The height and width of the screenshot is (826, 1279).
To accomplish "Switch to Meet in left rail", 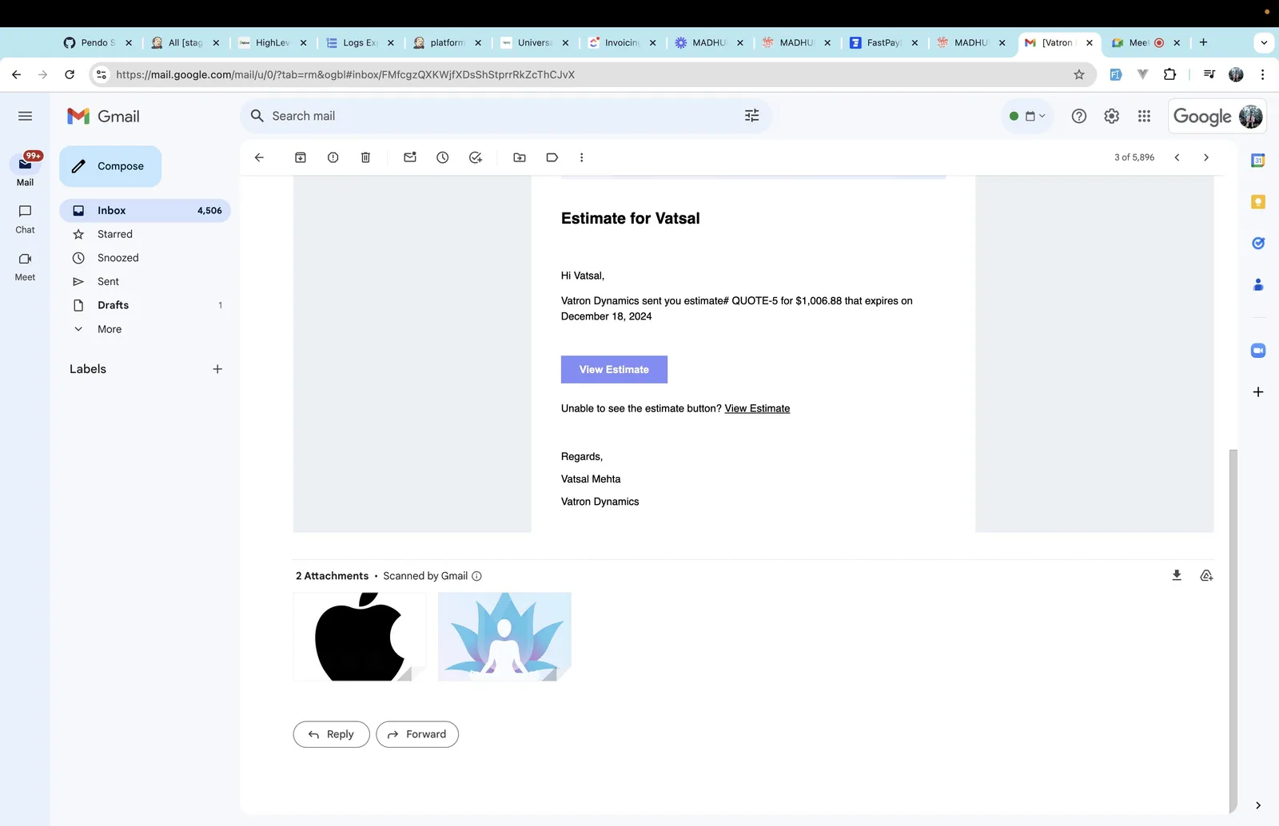I will tap(25, 267).
